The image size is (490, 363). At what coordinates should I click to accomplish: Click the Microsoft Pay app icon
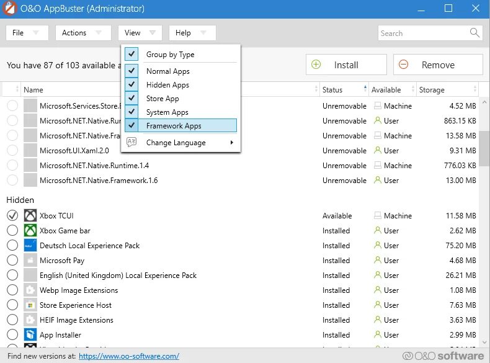pyautogui.click(x=30, y=260)
